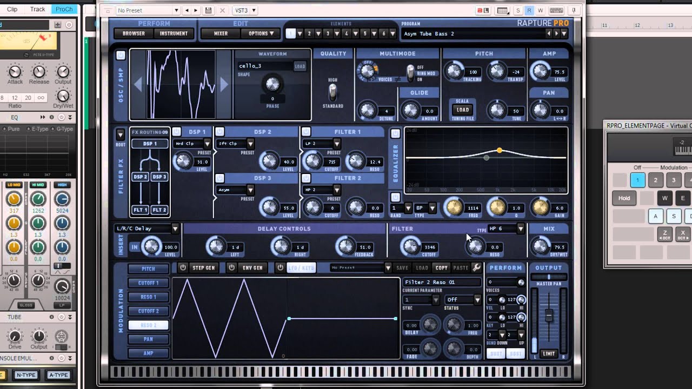Toggle the DSP 3 power button

(219, 178)
